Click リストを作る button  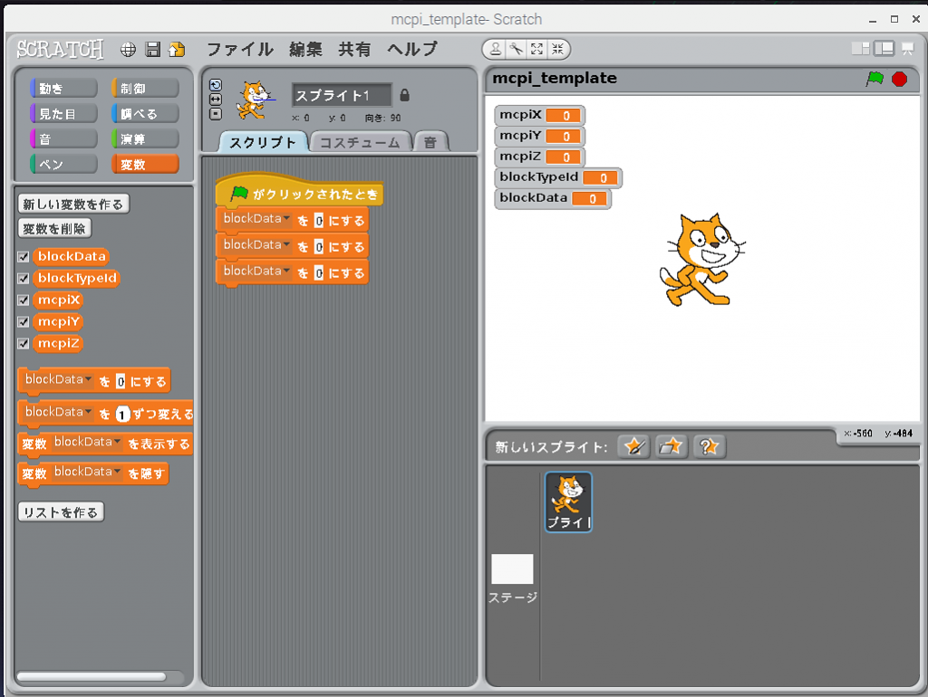(61, 512)
